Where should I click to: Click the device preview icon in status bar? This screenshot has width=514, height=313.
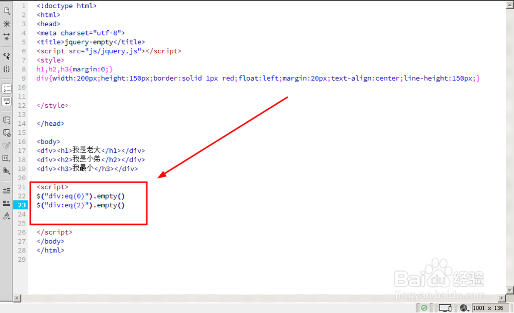tap(445, 308)
